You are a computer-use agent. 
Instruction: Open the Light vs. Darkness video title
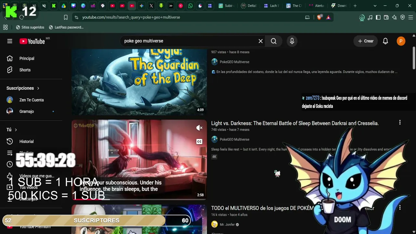pyautogui.click(x=295, y=123)
